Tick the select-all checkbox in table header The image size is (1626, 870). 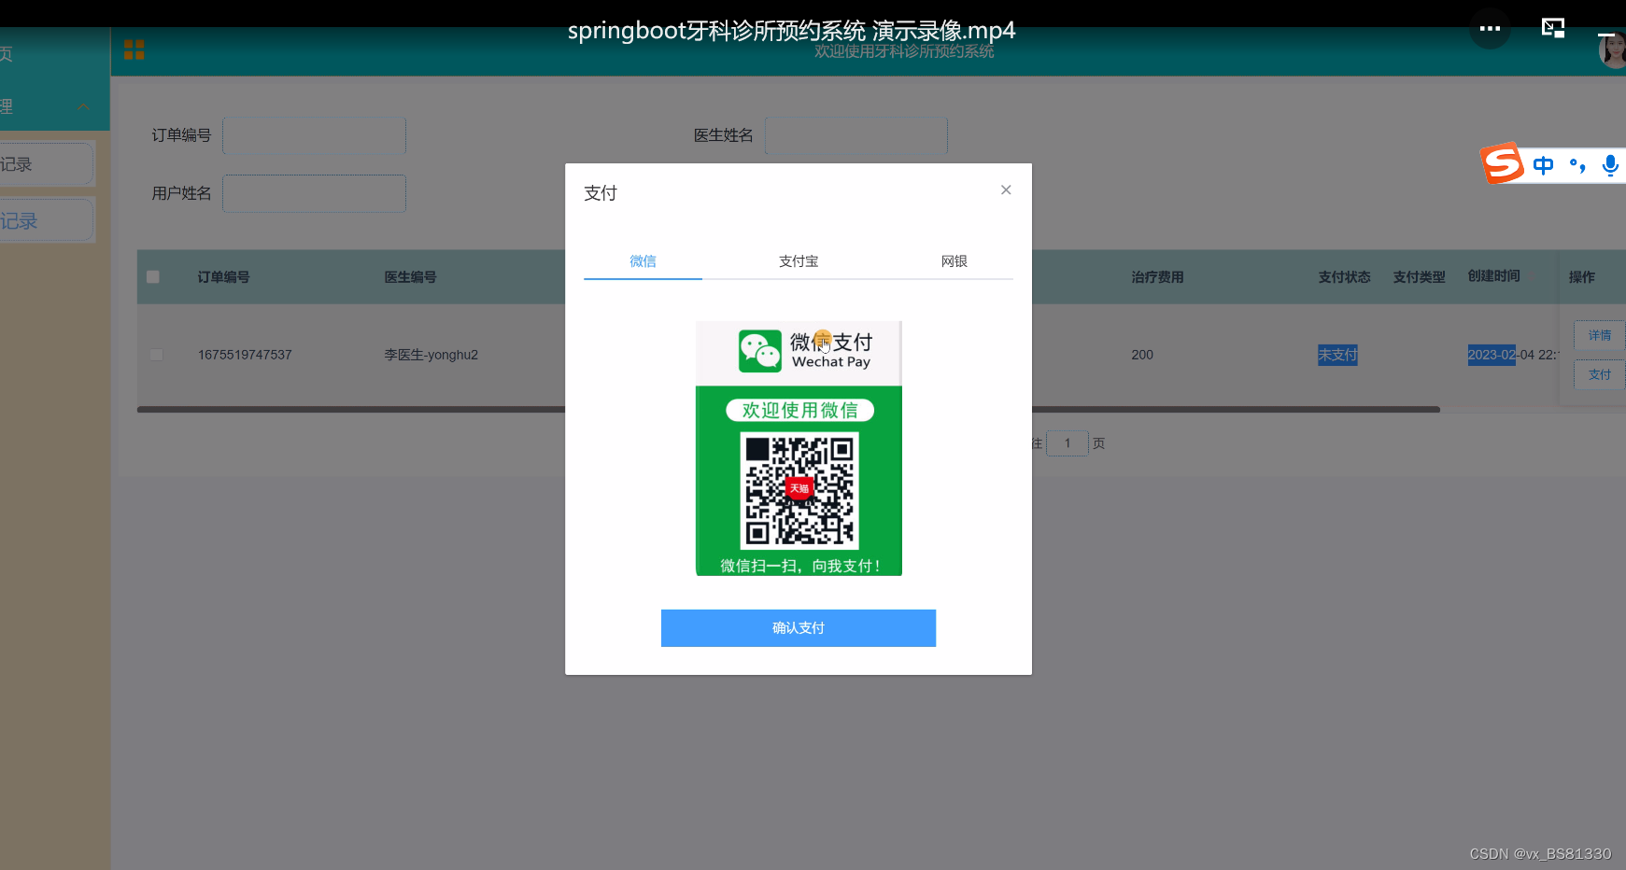[153, 277]
